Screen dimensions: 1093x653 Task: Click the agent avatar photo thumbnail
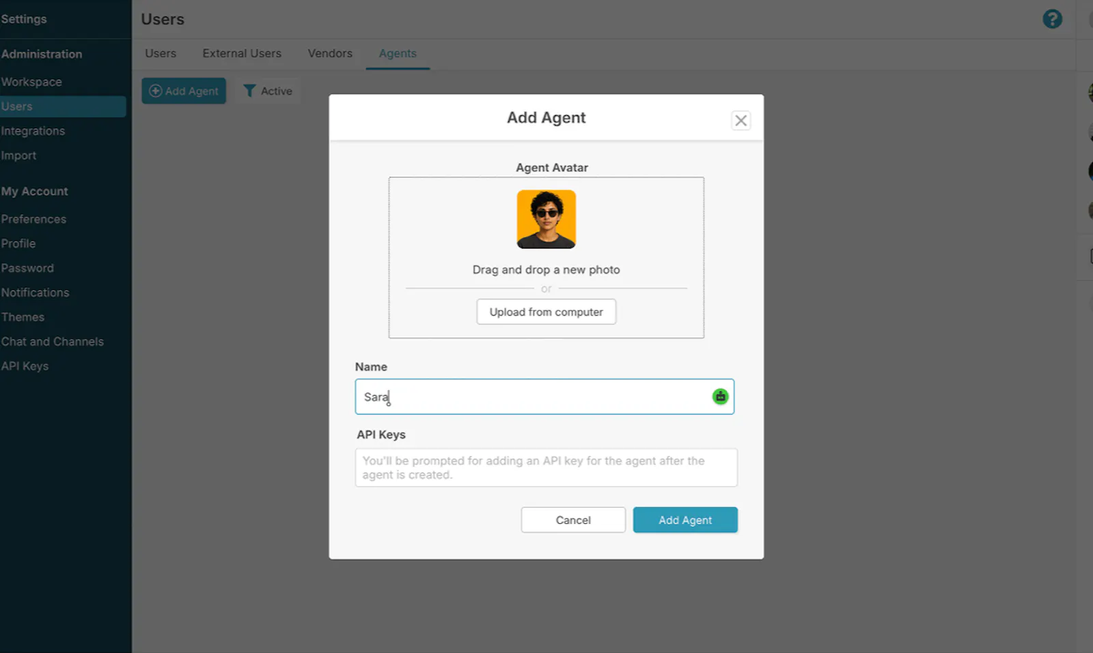[x=546, y=219]
